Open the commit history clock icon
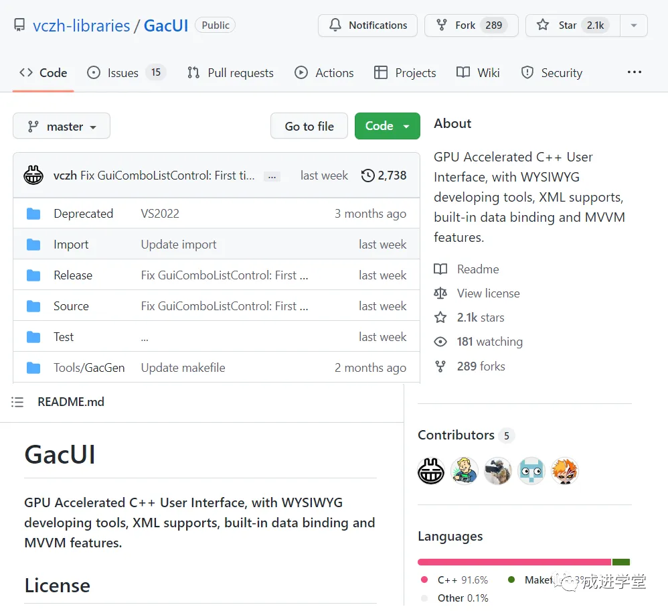 tap(367, 176)
